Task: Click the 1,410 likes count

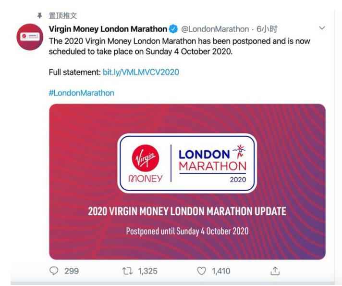Action: tap(220, 272)
